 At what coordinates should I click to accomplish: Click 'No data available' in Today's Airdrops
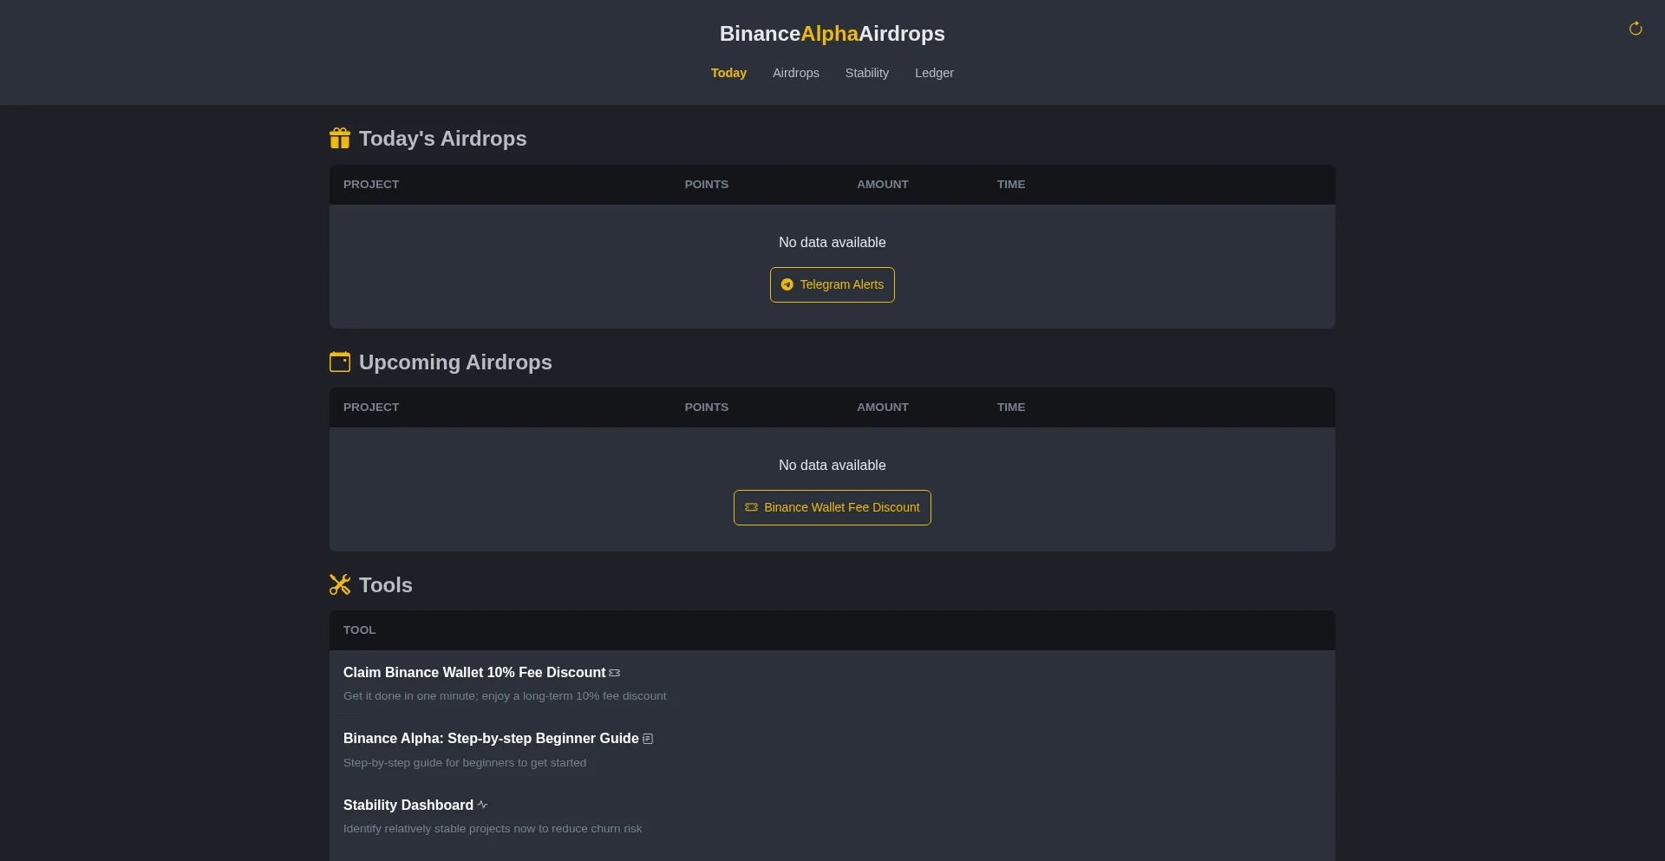(x=832, y=243)
